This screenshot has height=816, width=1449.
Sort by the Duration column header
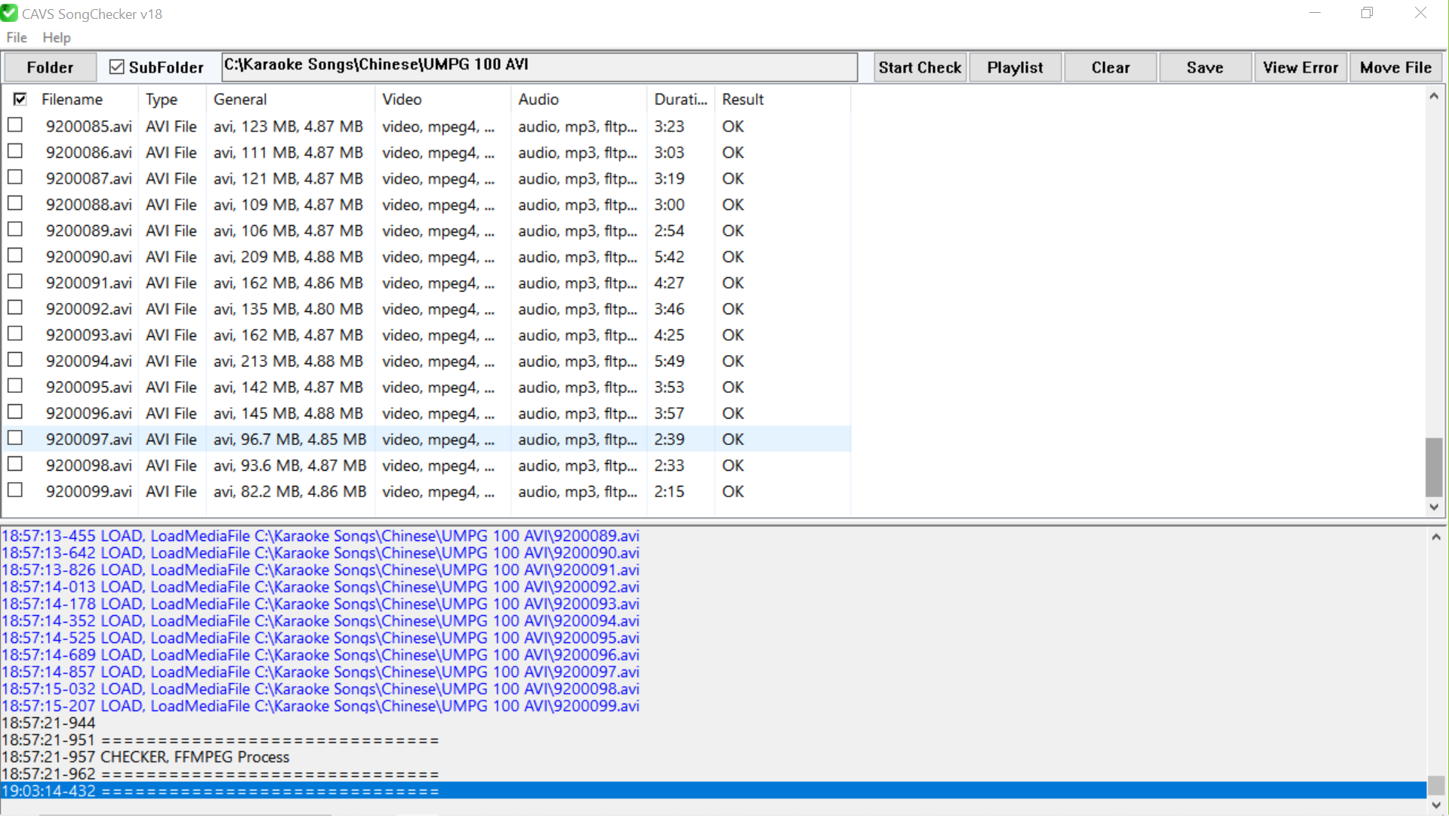click(x=680, y=99)
